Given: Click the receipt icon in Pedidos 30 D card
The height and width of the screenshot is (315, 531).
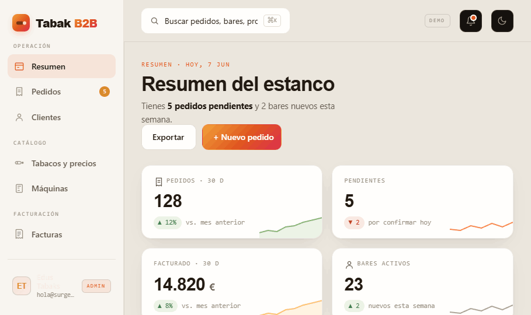Looking at the screenshot, I should [x=158, y=182].
